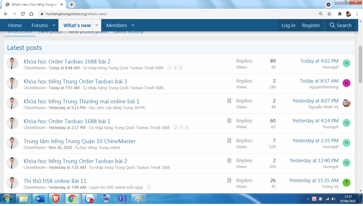Go to the Home menu item
This screenshot has height=206, width=363.
click(x=15, y=25)
